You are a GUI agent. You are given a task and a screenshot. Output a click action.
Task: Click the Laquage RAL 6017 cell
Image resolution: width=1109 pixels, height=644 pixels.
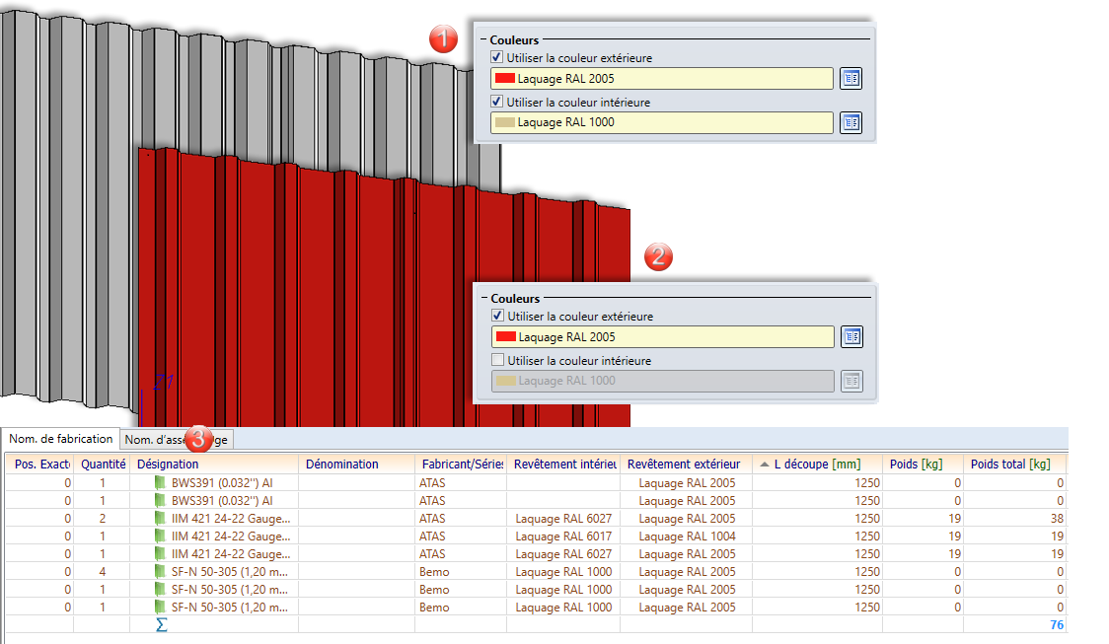point(563,536)
